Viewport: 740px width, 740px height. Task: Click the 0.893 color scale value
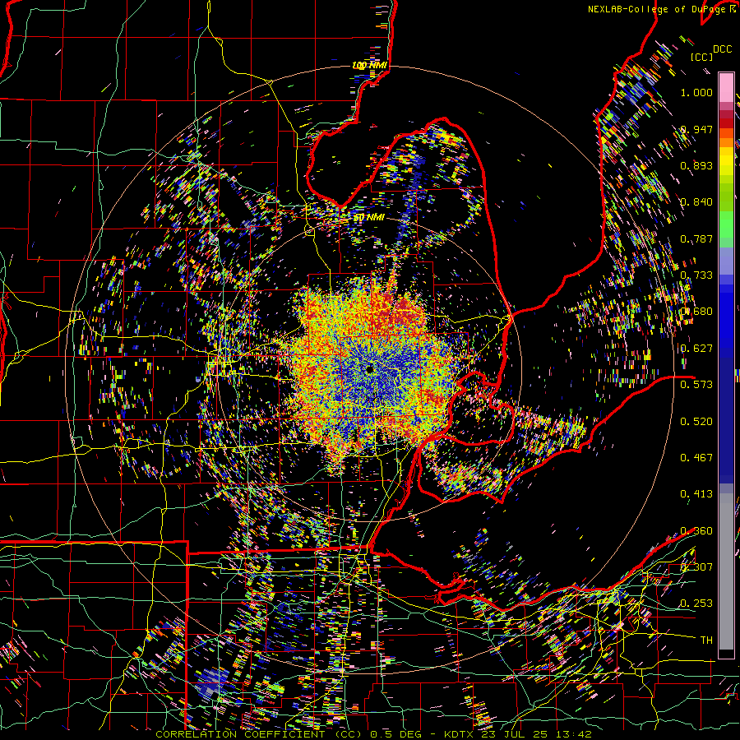696,165
